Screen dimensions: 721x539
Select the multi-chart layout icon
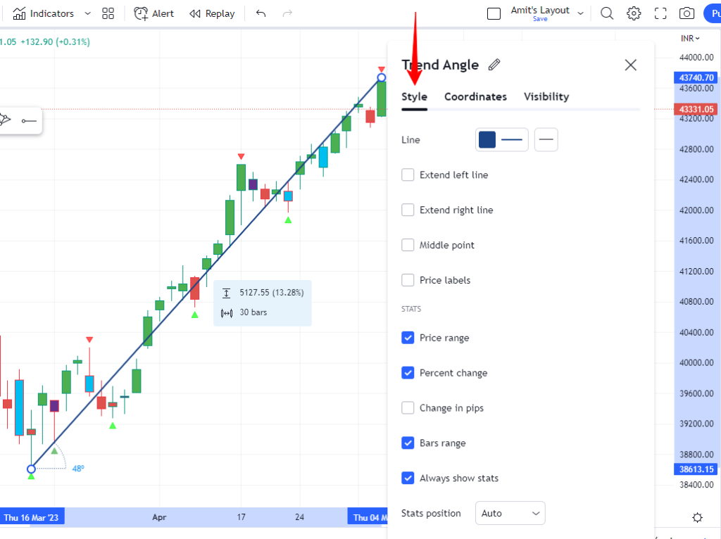(107, 13)
